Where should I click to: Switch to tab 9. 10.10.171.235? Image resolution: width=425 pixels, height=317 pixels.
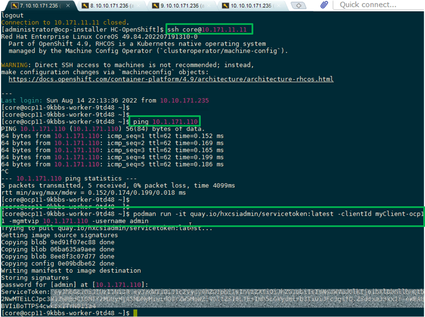[182, 5]
